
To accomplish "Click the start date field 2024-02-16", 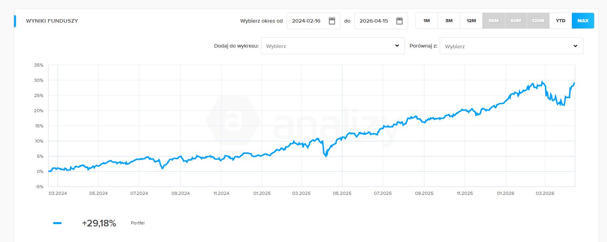I will tap(307, 21).
